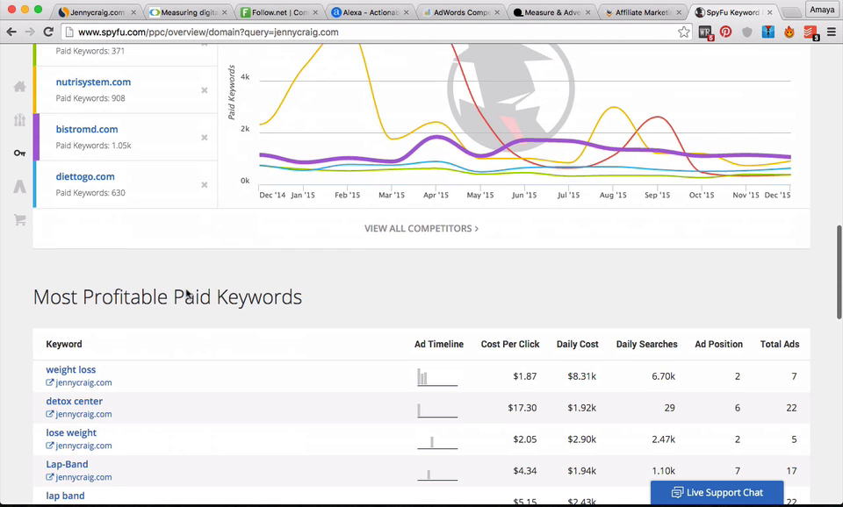The image size is (843, 507).
Task: Switch to the AdWords Compe tab
Action: pos(460,12)
